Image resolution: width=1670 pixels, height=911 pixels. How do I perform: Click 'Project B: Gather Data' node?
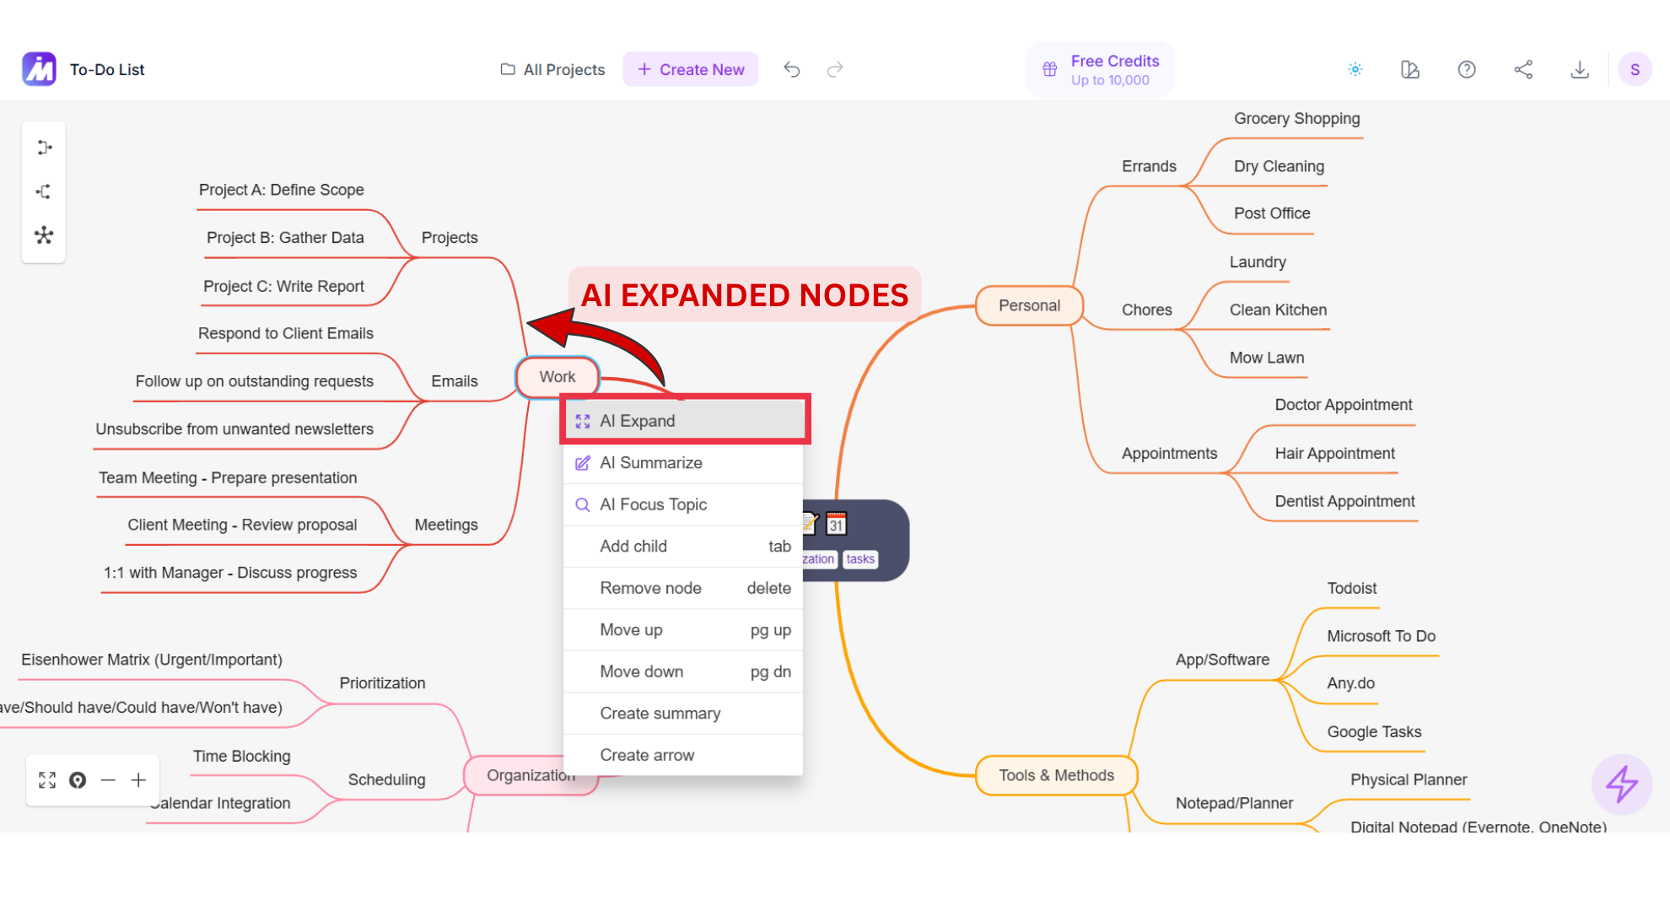click(285, 238)
